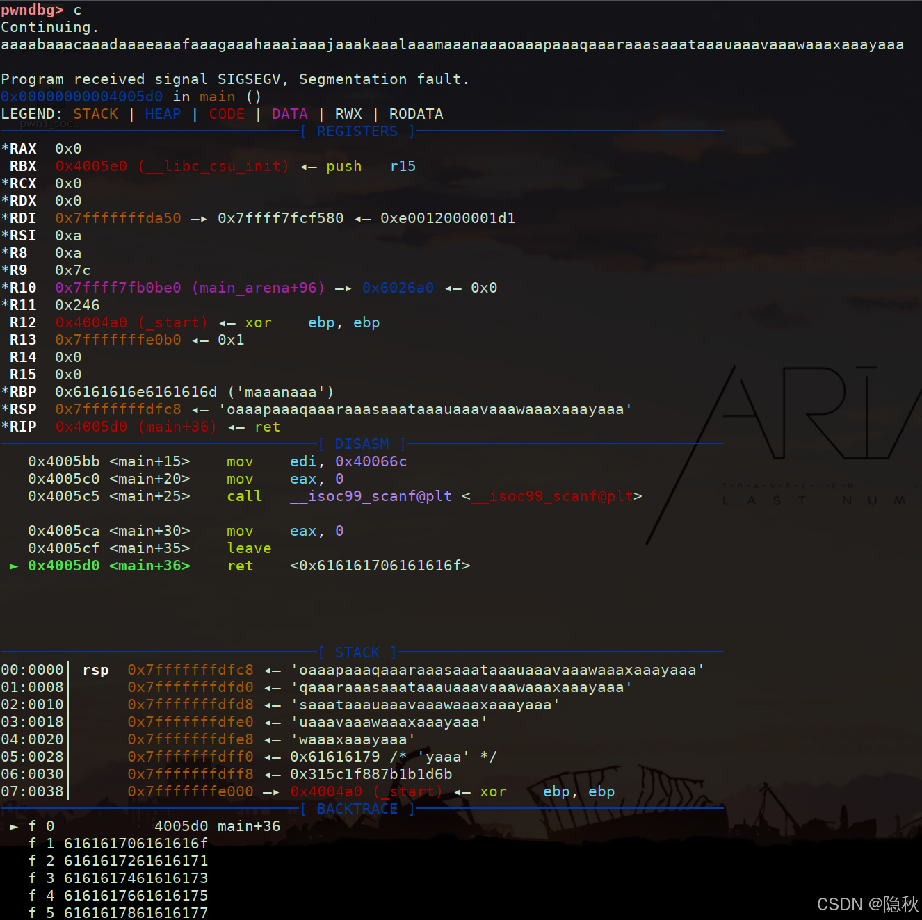
Task: Click R12 value 0x4004a0 _start
Action: 131,322
